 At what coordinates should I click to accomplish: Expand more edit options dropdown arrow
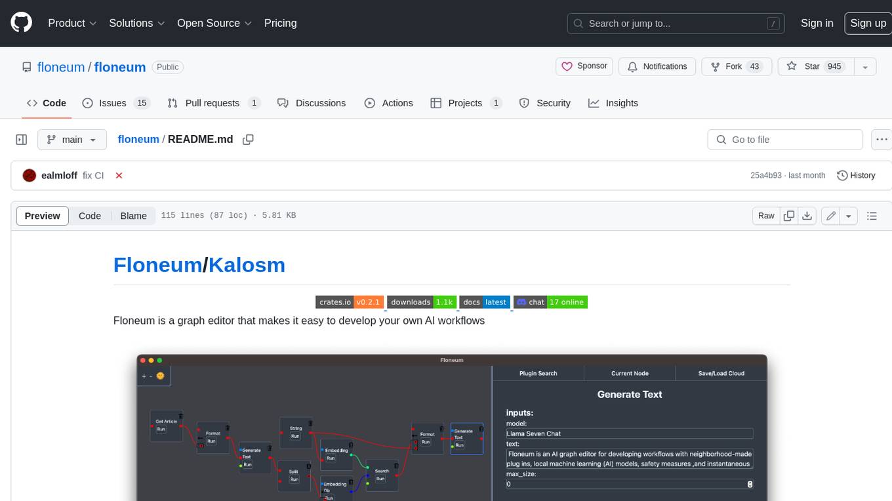pos(849,216)
